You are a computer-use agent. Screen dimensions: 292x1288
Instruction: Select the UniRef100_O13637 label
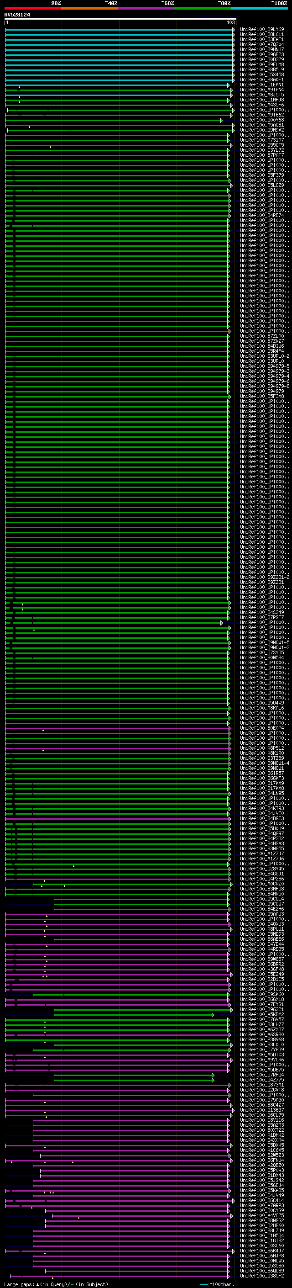[261, 1109]
